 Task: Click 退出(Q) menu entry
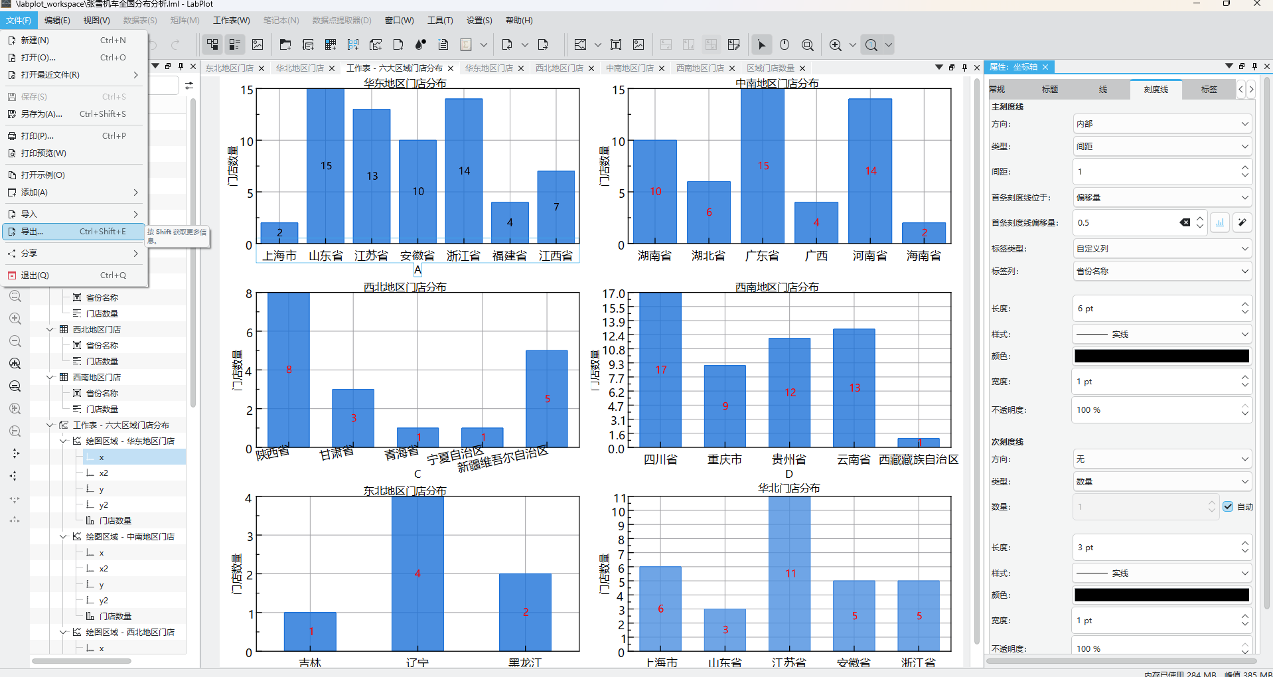73,275
